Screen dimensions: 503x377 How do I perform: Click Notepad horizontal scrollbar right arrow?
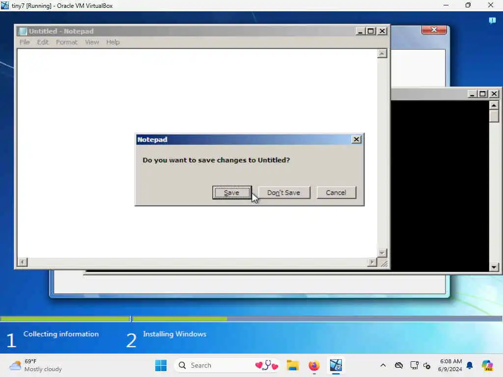point(372,262)
